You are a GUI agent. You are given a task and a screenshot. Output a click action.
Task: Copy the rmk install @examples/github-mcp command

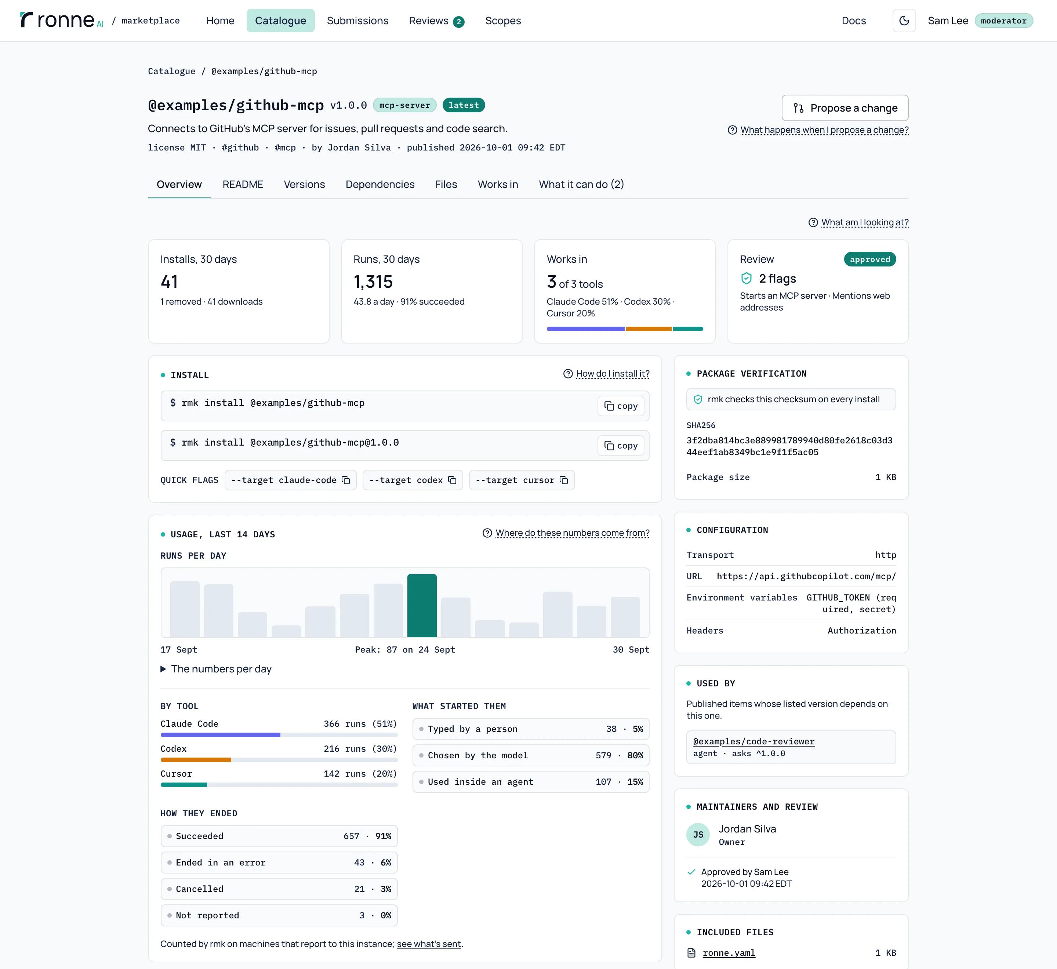tap(621, 406)
